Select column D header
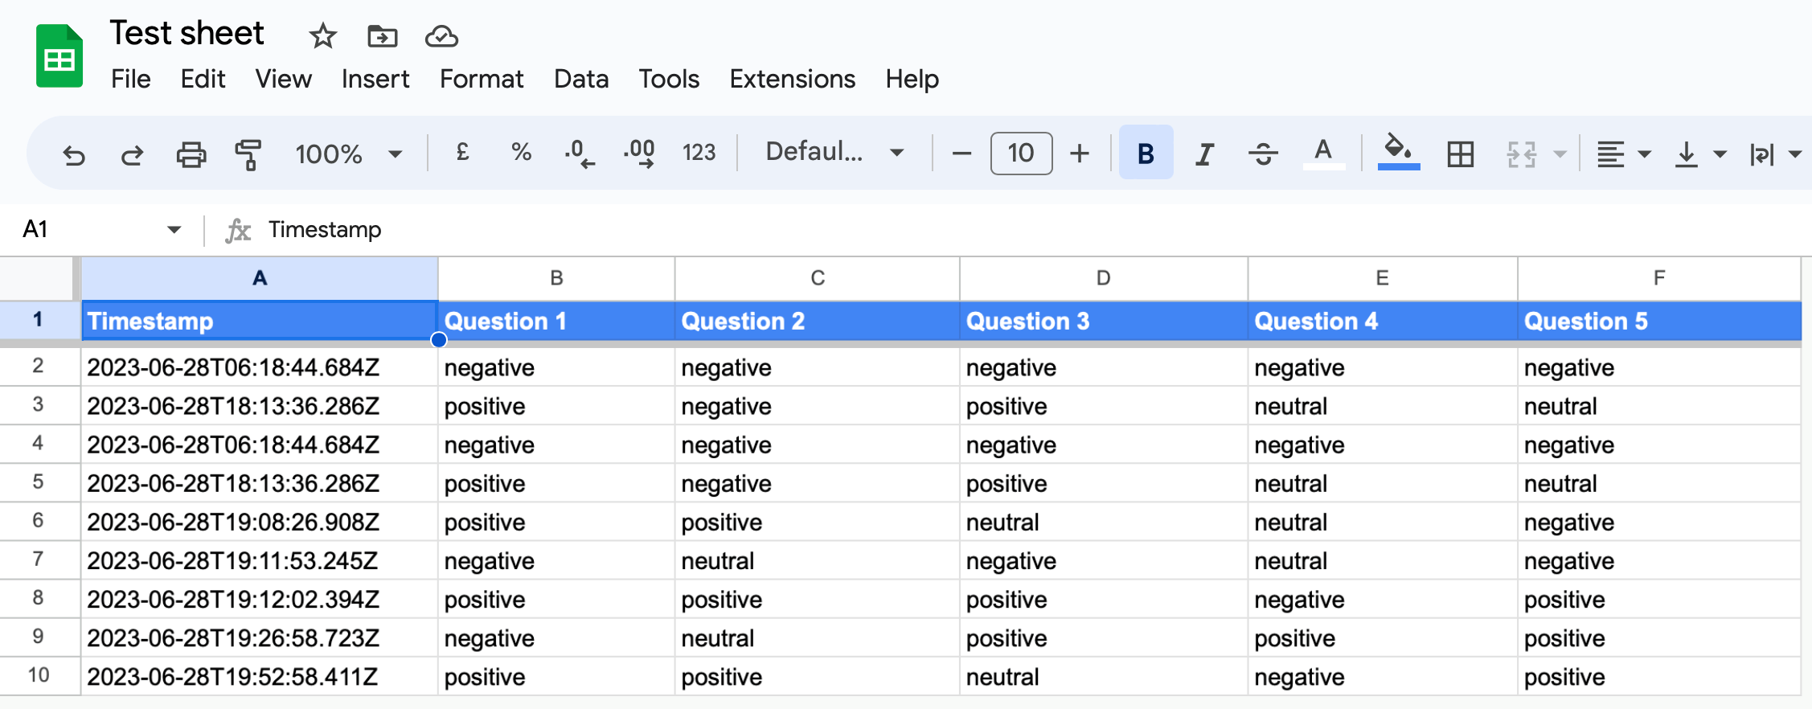 point(1103,278)
